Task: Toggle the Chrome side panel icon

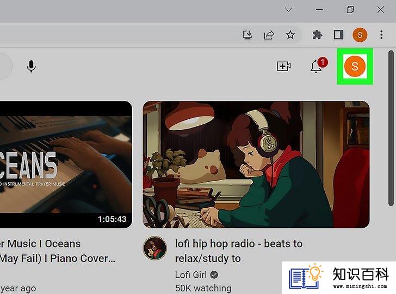Action: point(338,35)
